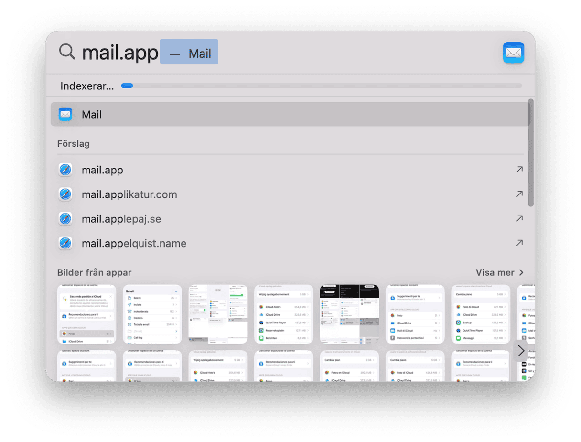Click the Safari icon beside mail.applepaj.se
Viewport: 581px width, 442px height.
tap(65, 219)
